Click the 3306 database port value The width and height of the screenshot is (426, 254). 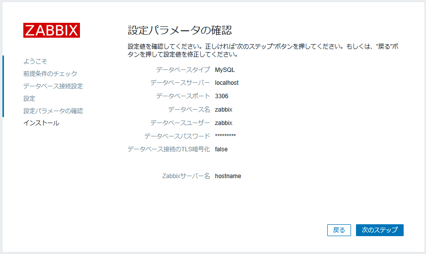(x=221, y=96)
